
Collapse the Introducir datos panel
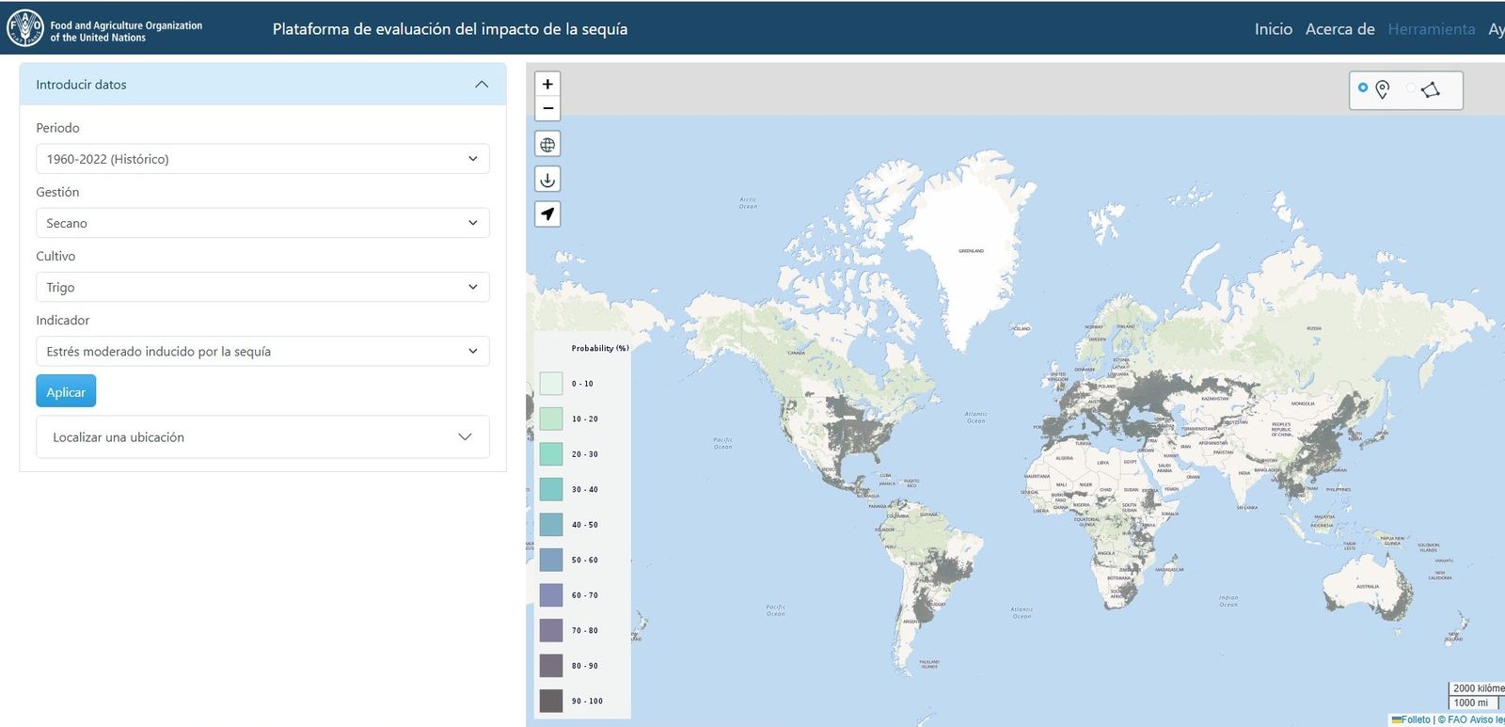coord(482,85)
